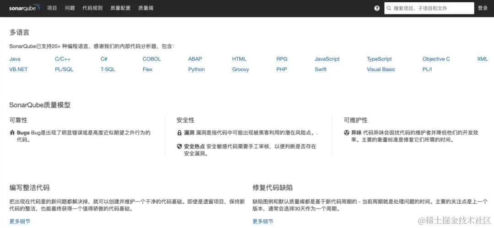Click the 可维护性 heading

[355, 120]
